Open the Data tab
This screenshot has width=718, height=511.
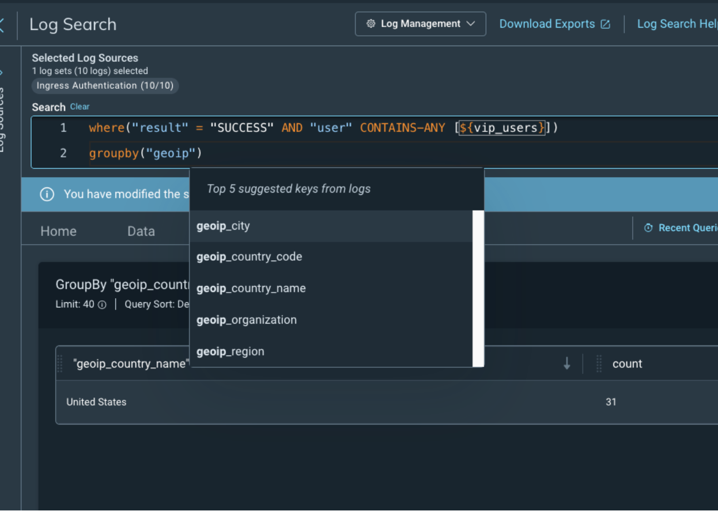coord(141,231)
